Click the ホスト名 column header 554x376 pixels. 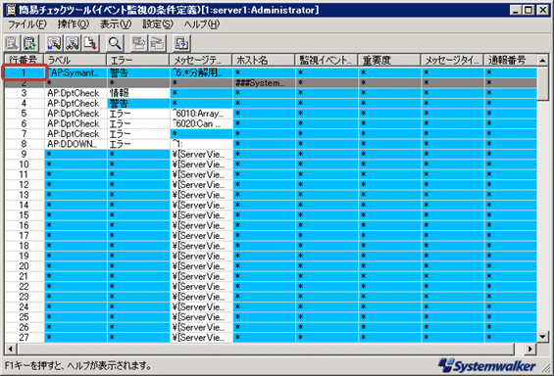pyautogui.click(x=264, y=60)
